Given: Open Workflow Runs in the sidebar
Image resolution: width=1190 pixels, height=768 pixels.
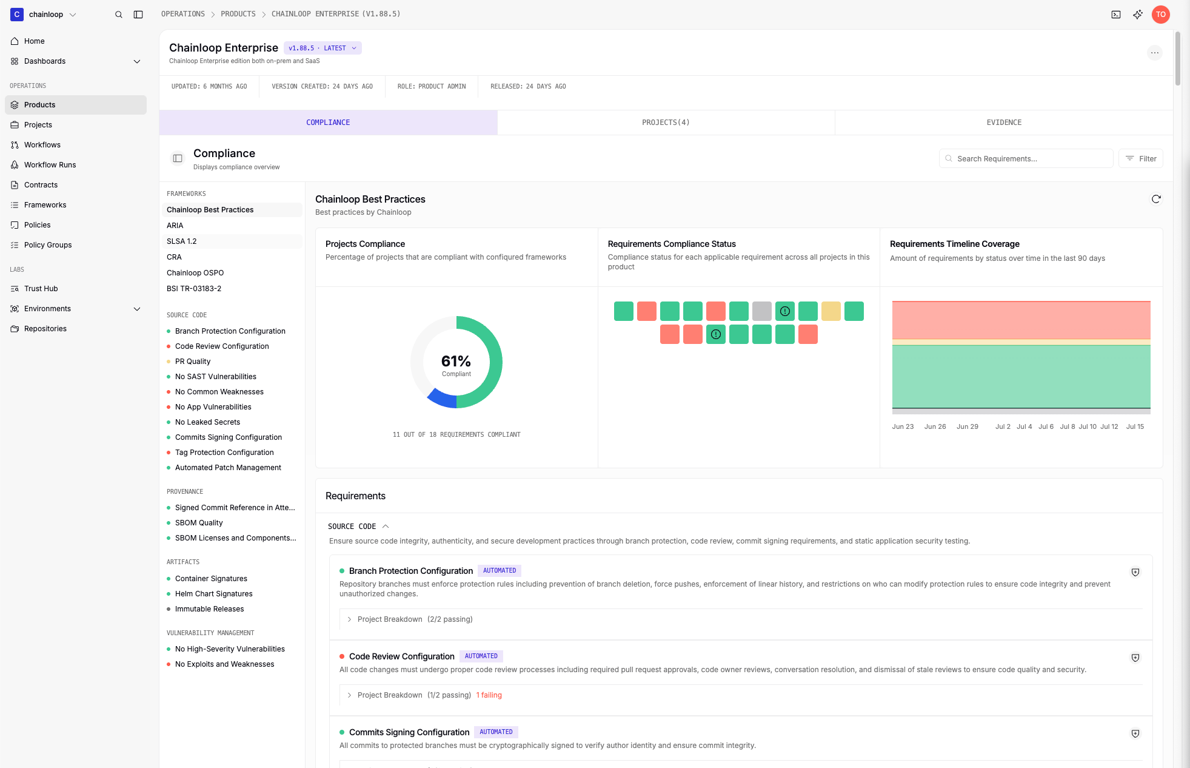Looking at the screenshot, I should coord(76,165).
